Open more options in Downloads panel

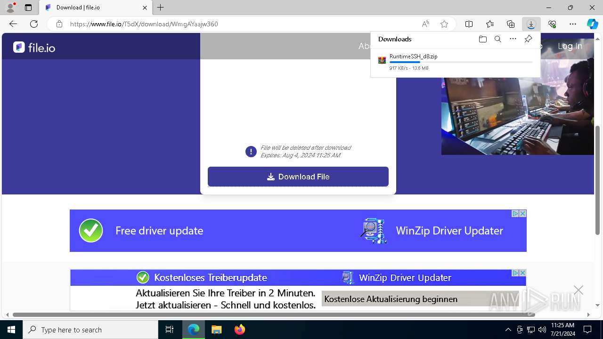click(513, 39)
